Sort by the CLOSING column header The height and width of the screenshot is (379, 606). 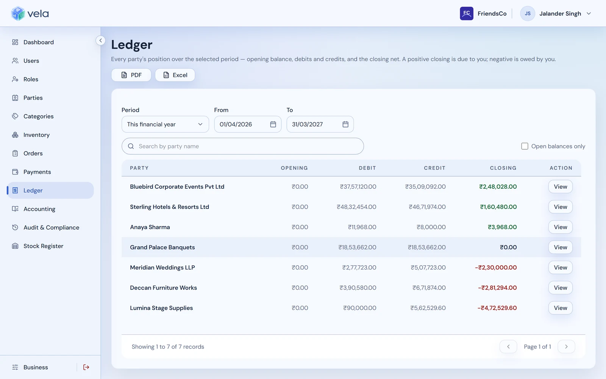pos(503,168)
